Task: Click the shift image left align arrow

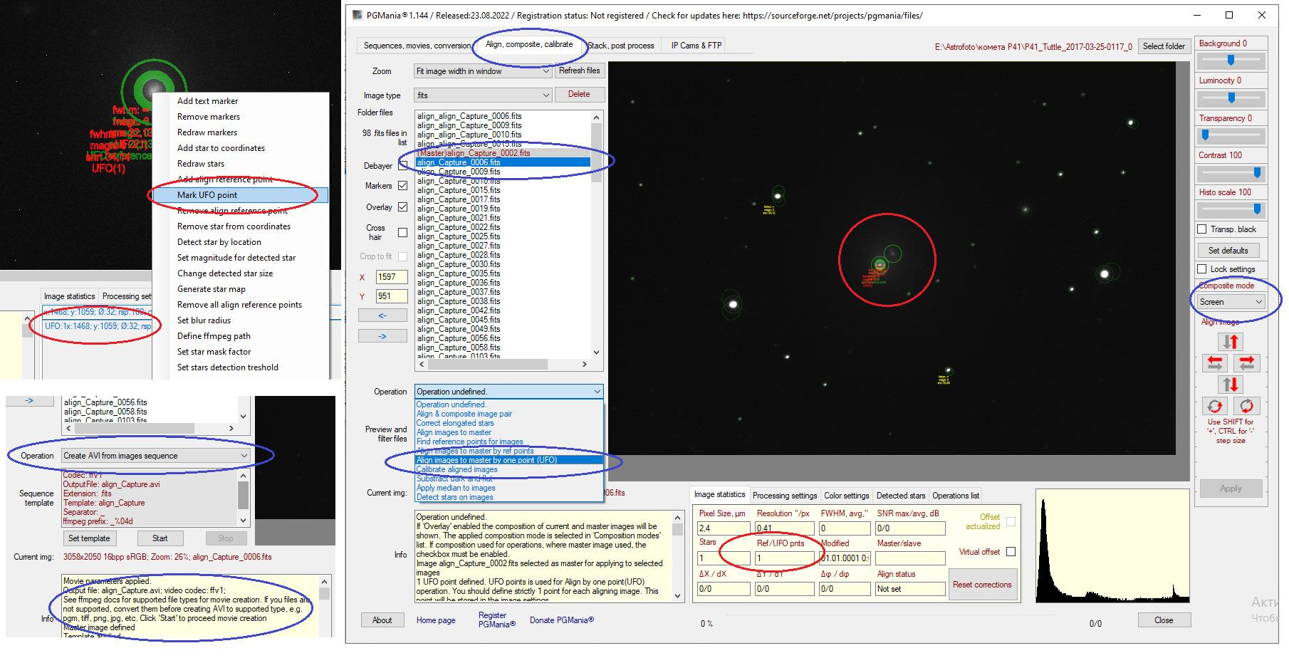Action: [x=1215, y=363]
